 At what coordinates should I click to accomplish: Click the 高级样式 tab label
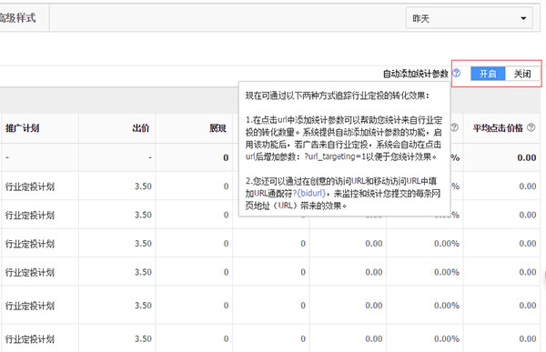click(17, 18)
